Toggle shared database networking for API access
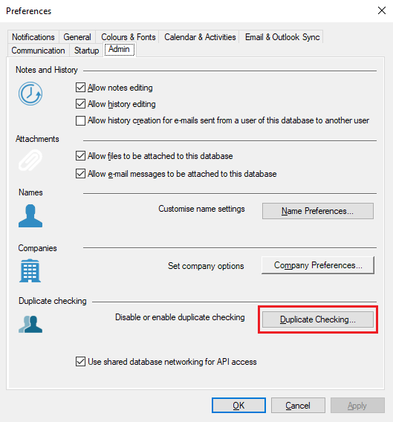Viewport: 393px width, 422px height. pyautogui.click(x=80, y=361)
